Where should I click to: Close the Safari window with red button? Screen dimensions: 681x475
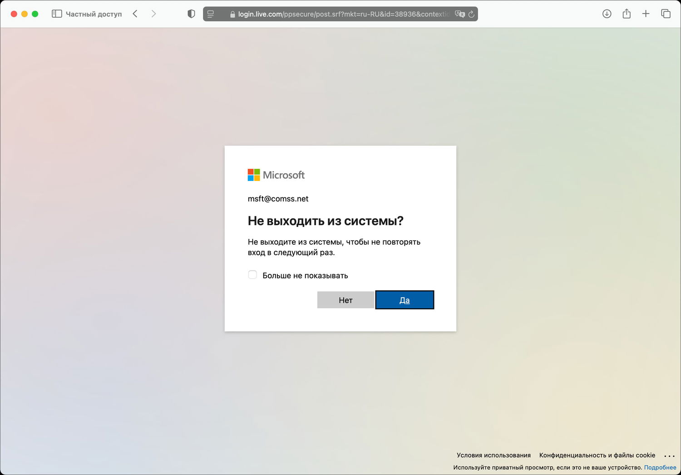(14, 14)
